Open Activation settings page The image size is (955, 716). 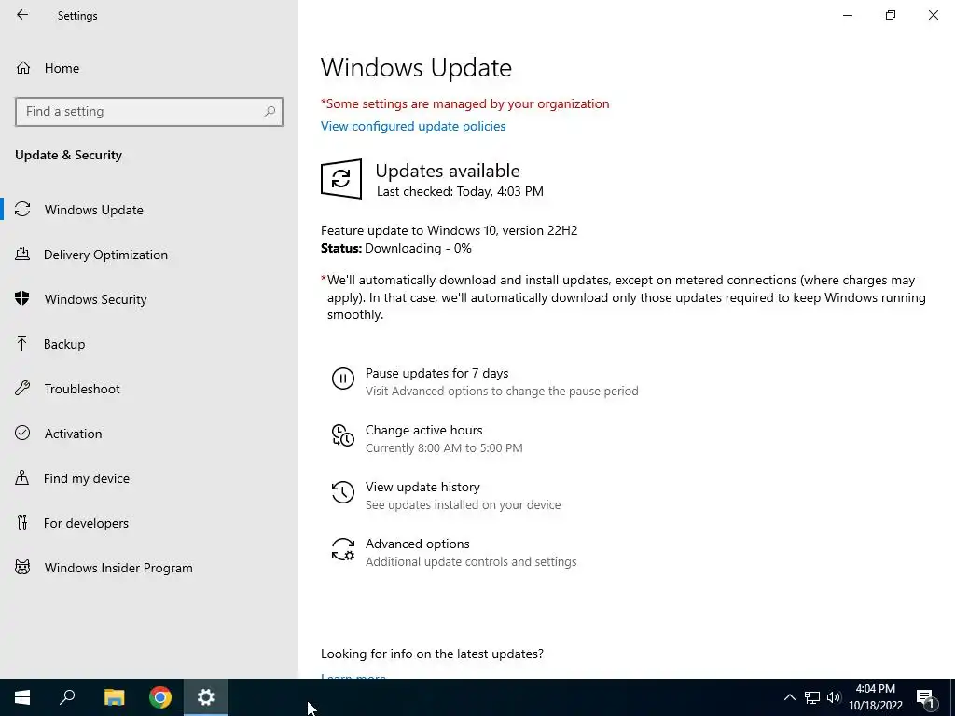[x=73, y=434]
